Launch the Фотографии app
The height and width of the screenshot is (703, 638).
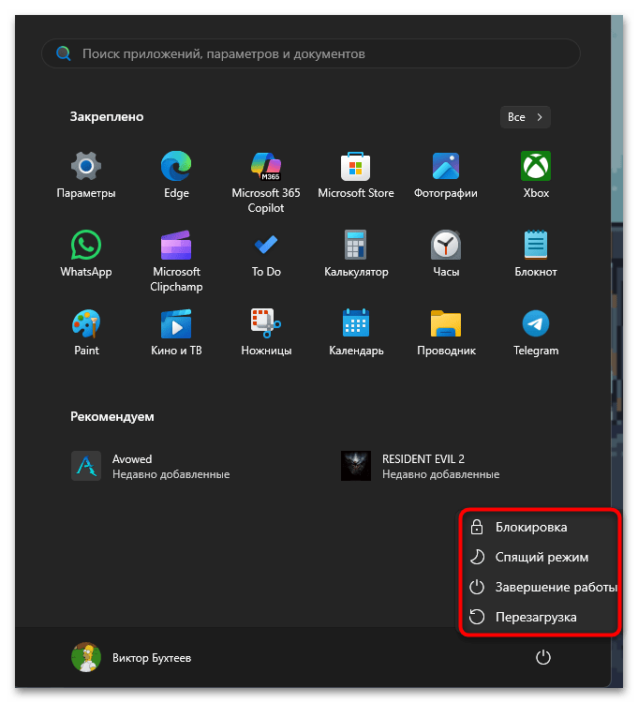446,175
